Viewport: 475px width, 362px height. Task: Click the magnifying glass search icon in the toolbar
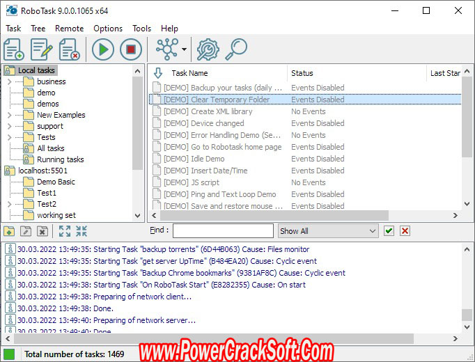tap(237, 49)
